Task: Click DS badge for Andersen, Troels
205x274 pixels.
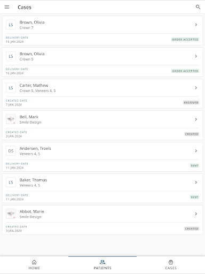Action: (x=11, y=151)
